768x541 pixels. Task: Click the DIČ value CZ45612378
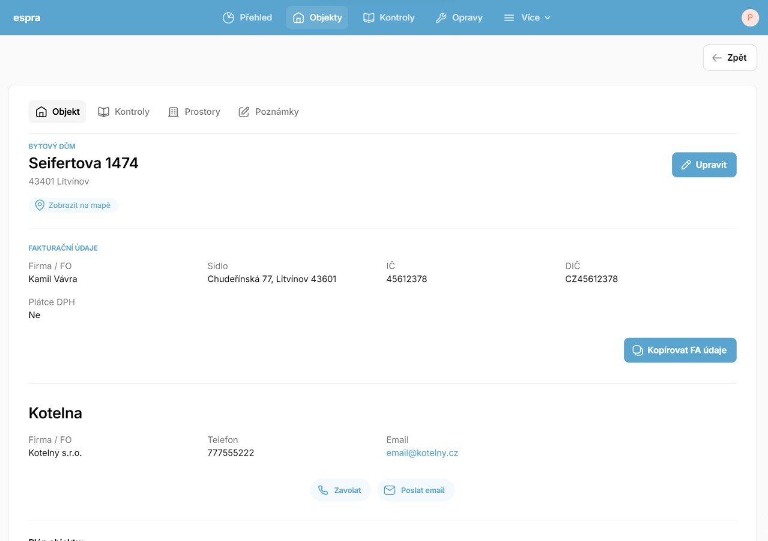[x=591, y=279]
